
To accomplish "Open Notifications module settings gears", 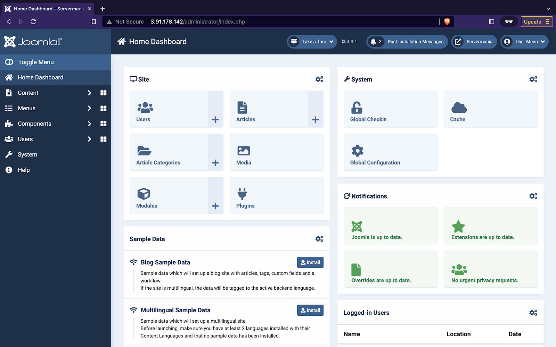I will coord(533,196).
